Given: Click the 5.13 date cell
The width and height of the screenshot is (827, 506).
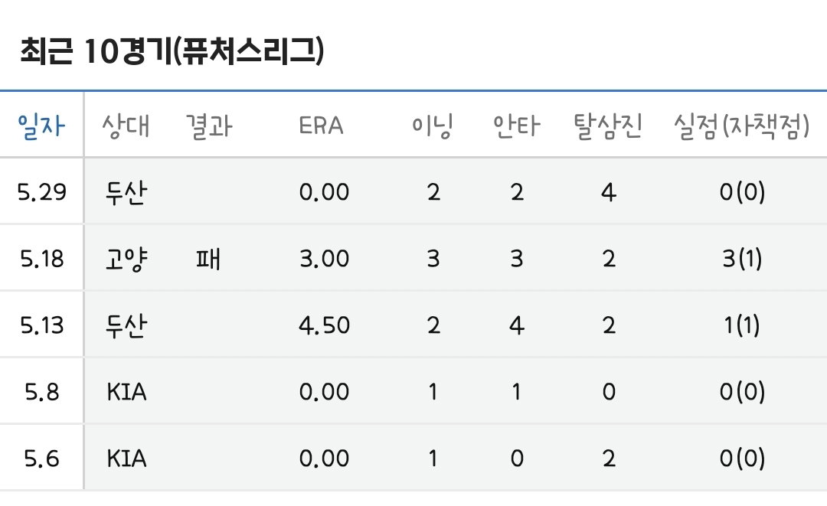Looking at the screenshot, I should (x=42, y=325).
